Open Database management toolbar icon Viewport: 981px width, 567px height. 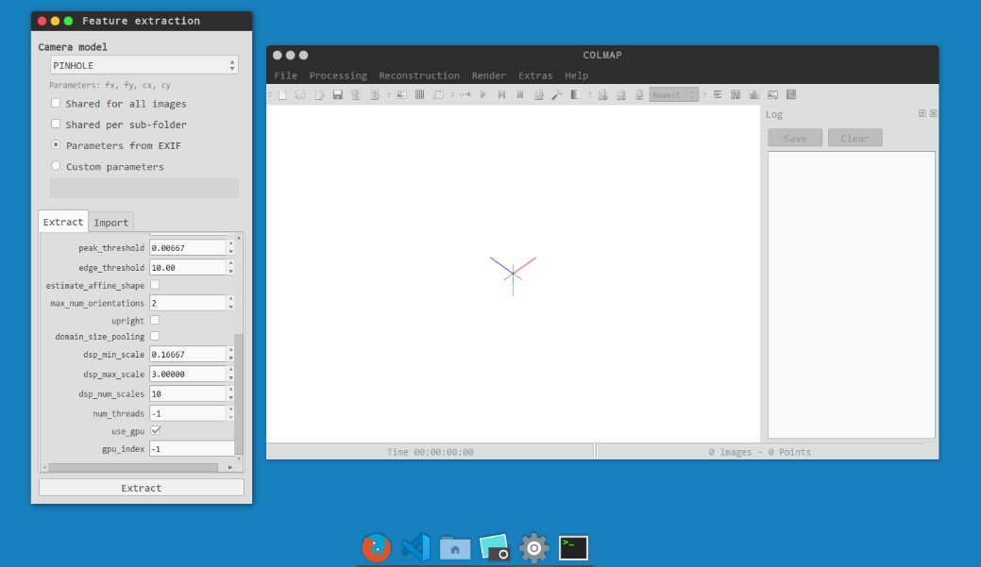click(x=439, y=94)
